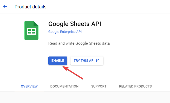Open the Support tab
The image size is (170, 103).
coord(99,86)
